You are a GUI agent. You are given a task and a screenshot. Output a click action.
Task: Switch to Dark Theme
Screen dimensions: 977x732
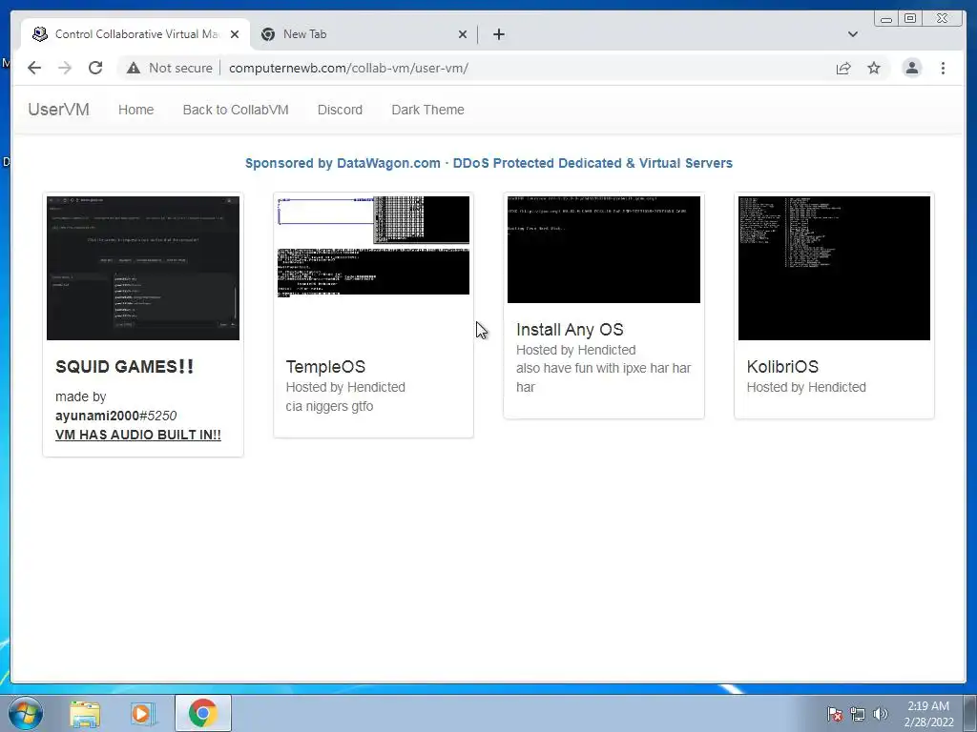(427, 110)
